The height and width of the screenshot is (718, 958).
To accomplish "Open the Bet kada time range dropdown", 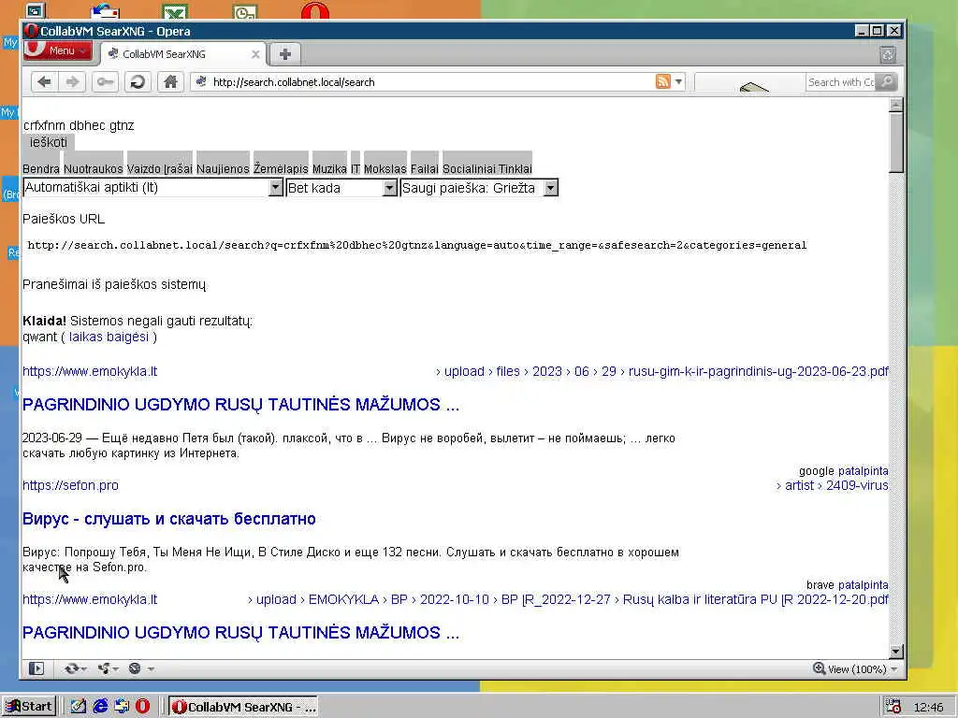I will (341, 187).
